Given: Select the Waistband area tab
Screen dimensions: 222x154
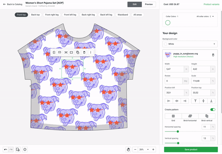Looking at the screenshot, I should pyautogui.click(x=123, y=15).
